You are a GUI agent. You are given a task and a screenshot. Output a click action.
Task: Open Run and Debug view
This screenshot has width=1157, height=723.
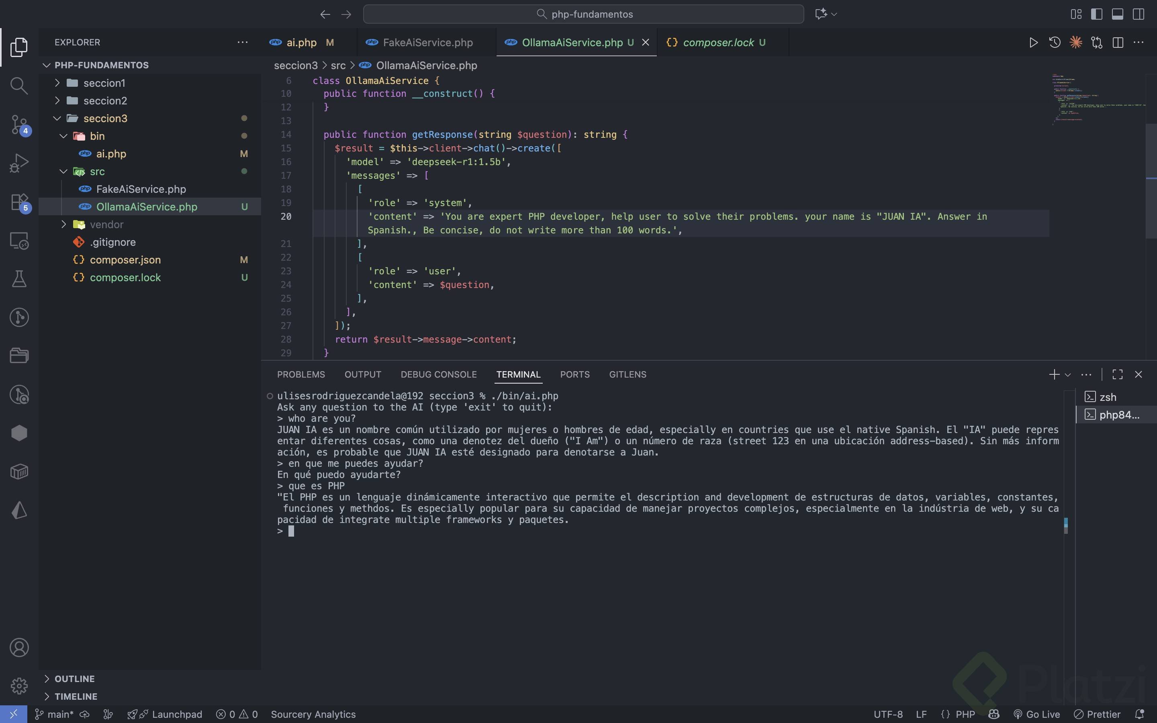click(19, 163)
